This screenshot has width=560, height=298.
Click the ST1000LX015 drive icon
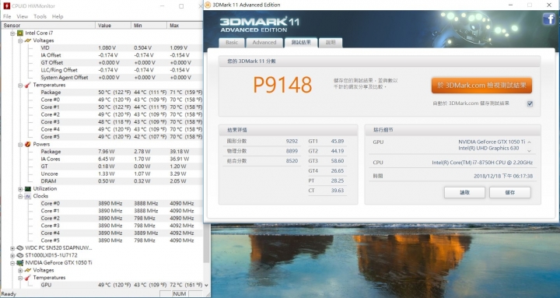point(20,255)
